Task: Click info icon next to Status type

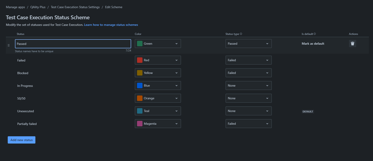Action: 241,34
